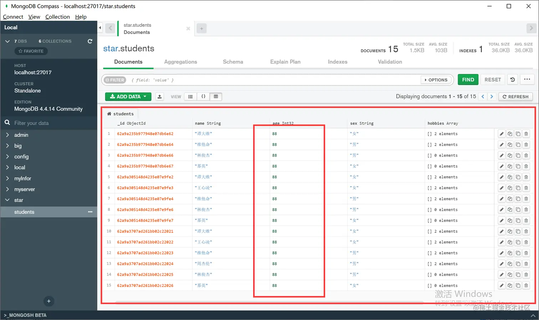This screenshot has width=539, height=320.
Task: Delete document in row 4
Action: click(x=526, y=166)
